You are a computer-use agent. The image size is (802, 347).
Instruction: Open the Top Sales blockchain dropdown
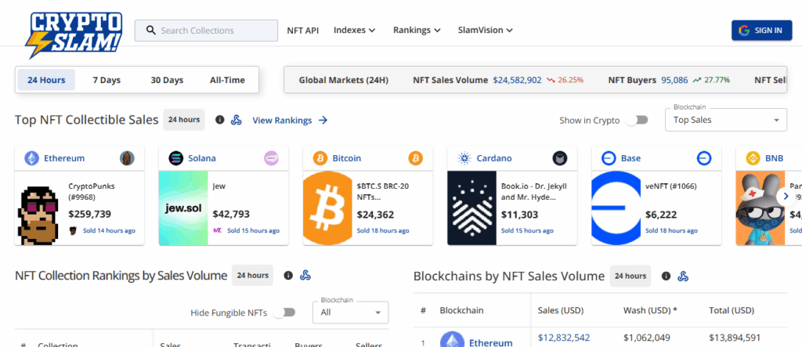[x=725, y=120]
